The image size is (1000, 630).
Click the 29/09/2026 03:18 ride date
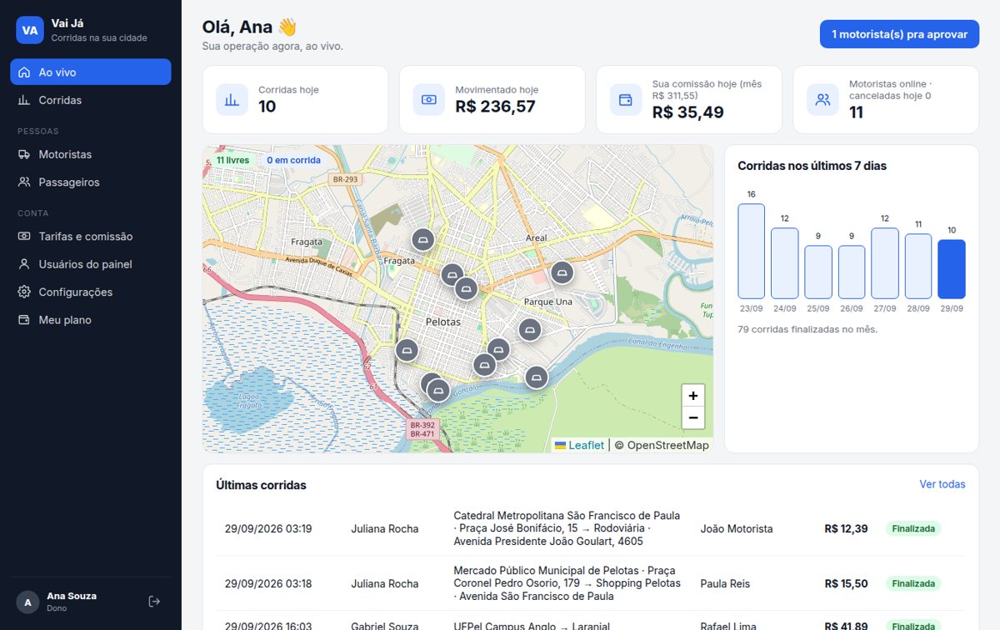268,583
